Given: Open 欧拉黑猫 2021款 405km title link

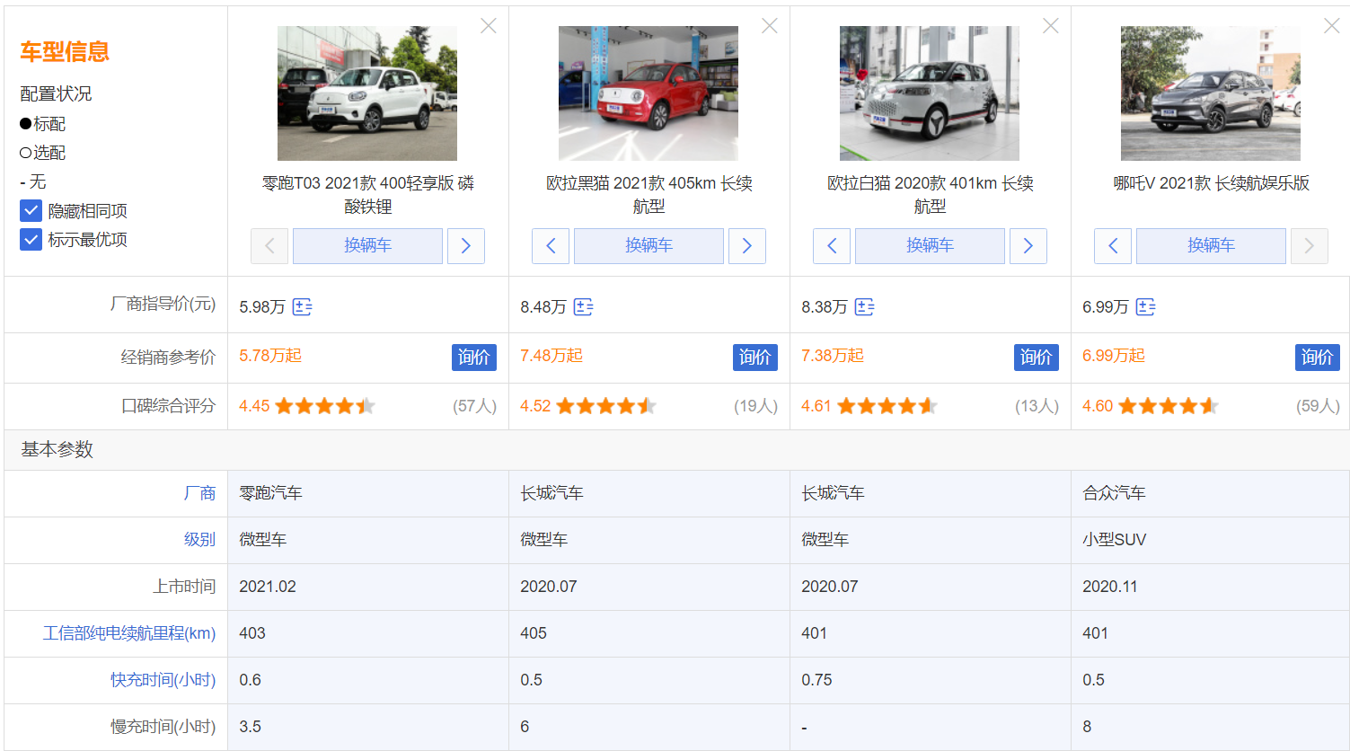Looking at the screenshot, I should pyautogui.click(x=649, y=195).
